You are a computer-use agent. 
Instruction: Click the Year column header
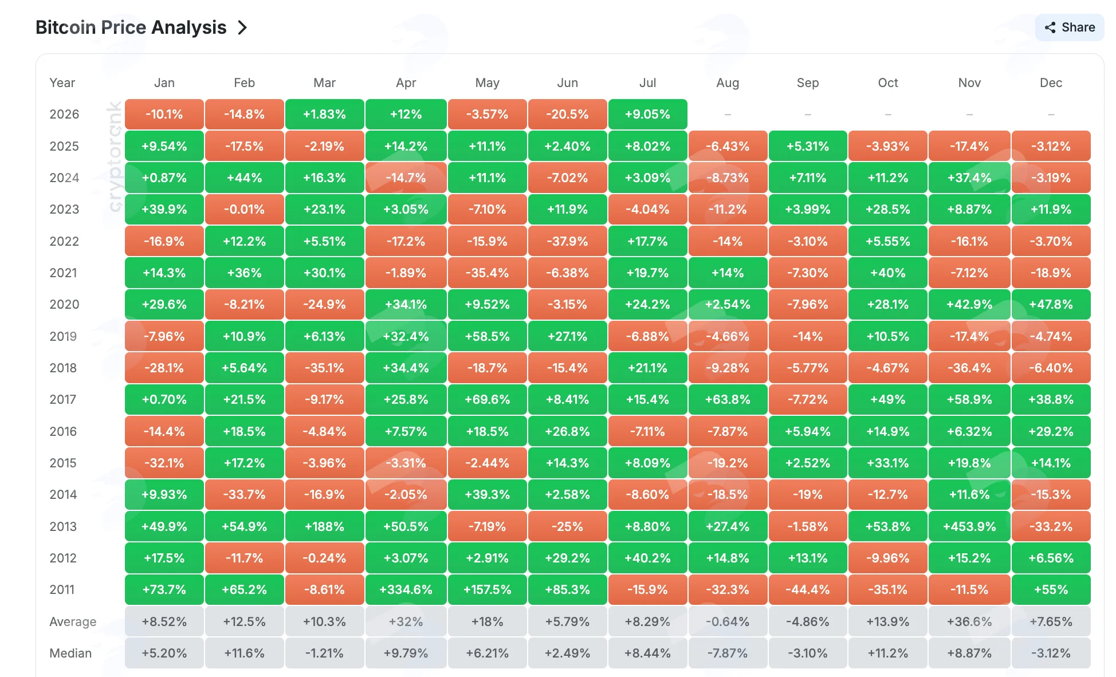(x=62, y=82)
